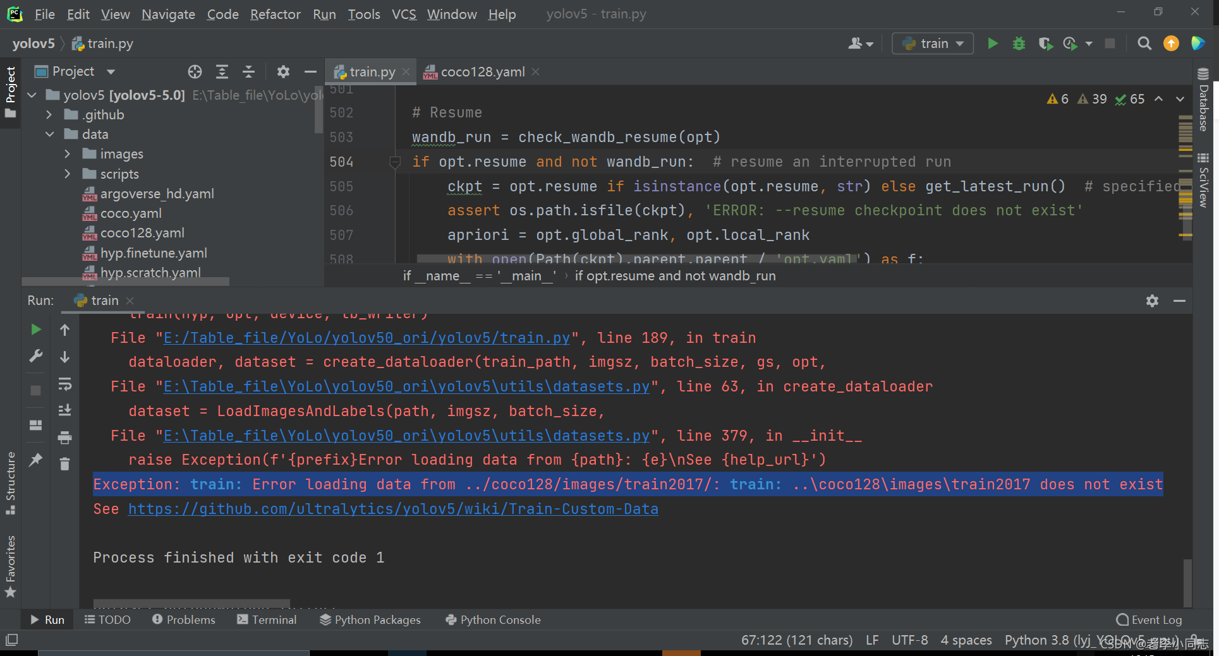
Task: Open Project panel settings gear
Action: (x=283, y=72)
